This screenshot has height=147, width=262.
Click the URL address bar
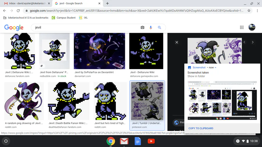[x=136, y=11]
